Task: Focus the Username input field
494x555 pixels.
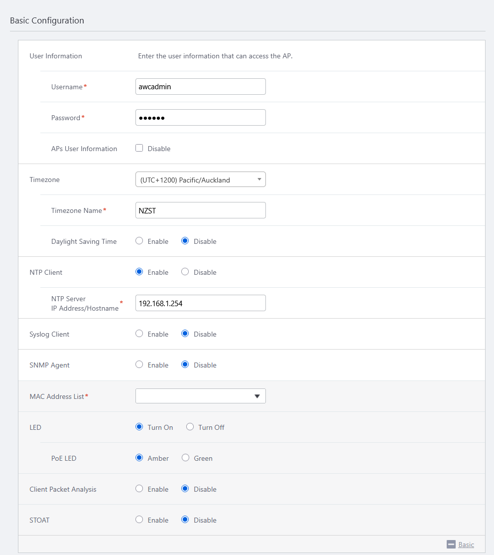Action: 200,87
